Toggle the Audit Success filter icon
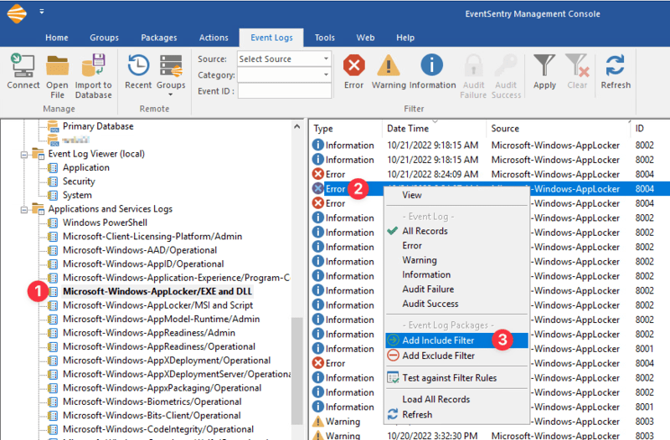Viewport: 670px width, 440px height. tap(506, 65)
